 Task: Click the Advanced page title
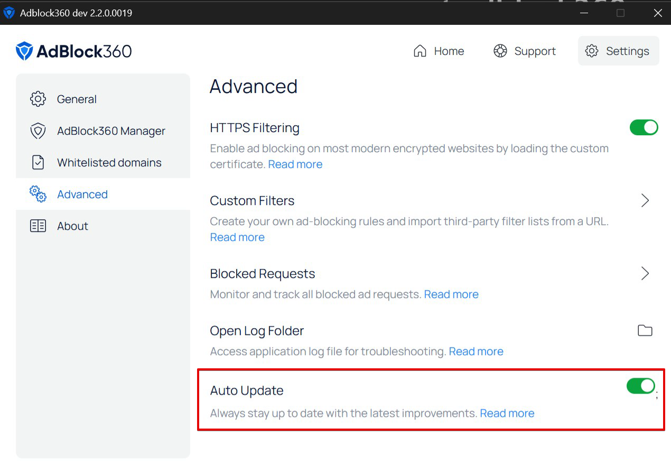click(254, 86)
